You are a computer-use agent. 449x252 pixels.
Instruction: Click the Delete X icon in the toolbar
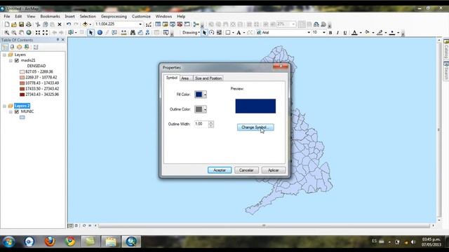click(60, 24)
